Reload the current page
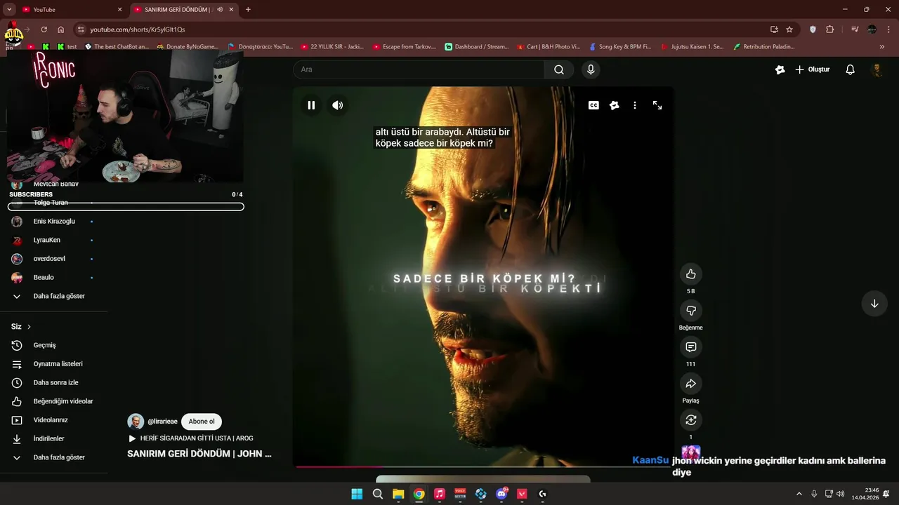This screenshot has height=505, width=899. coord(44,29)
